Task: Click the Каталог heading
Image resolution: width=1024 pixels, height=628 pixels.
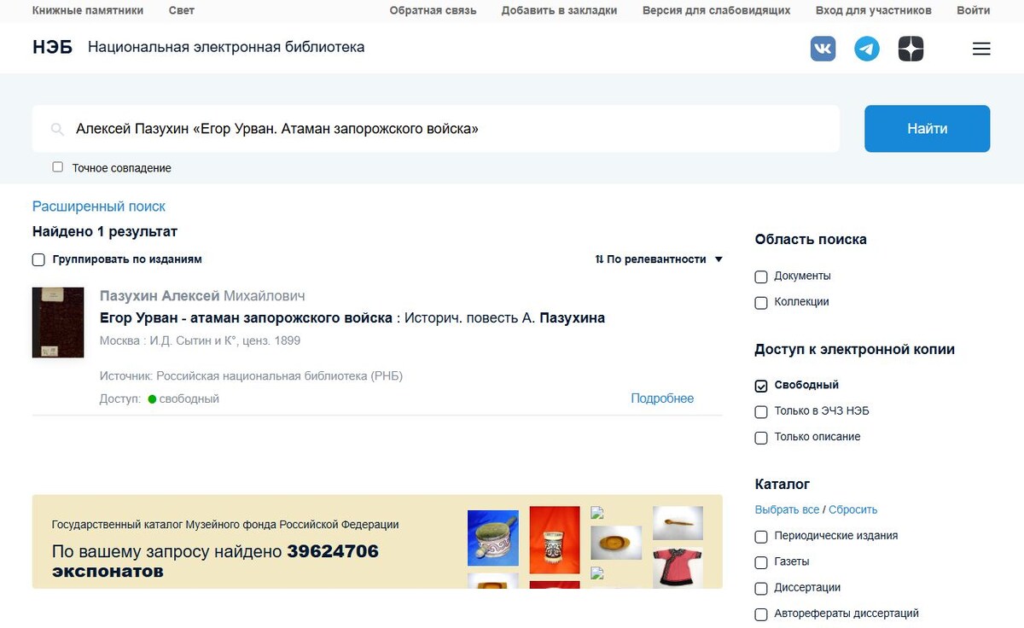Action: 783,485
